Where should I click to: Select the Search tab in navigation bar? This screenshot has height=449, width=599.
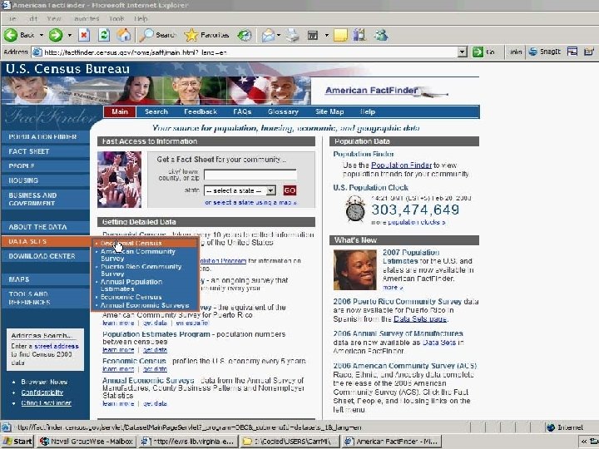click(156, 112)
